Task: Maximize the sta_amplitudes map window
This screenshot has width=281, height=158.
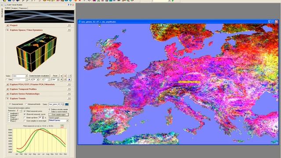Action: (x=273, y=22)
